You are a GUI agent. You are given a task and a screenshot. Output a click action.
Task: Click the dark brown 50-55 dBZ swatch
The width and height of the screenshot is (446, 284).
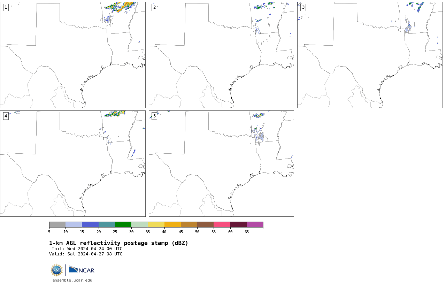(206, 224)
